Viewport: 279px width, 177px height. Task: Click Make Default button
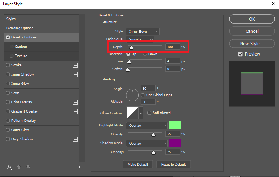coord(138,164)
